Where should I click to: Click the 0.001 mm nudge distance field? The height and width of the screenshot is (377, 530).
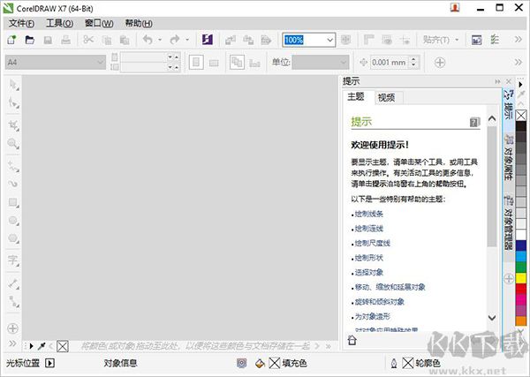click(x=390, y=62)
